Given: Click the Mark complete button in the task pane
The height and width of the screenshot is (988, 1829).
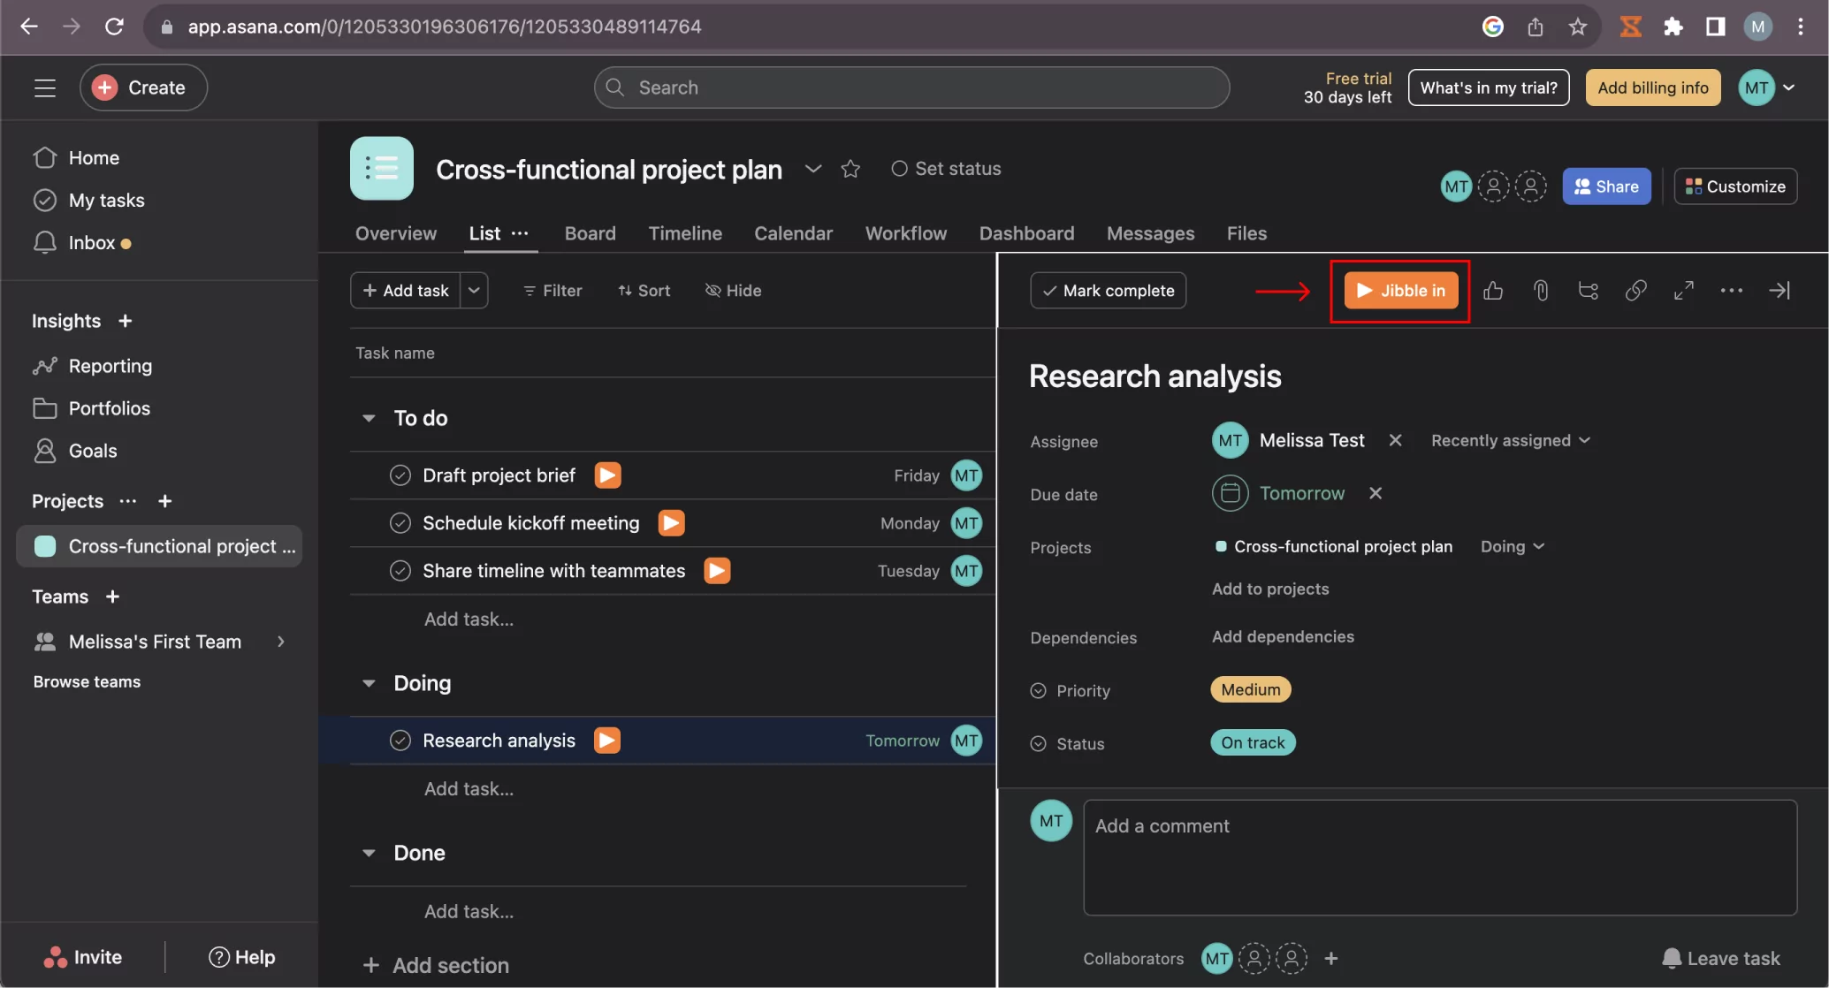Looking at the screenshot, I should click(x=1109, y=291).
